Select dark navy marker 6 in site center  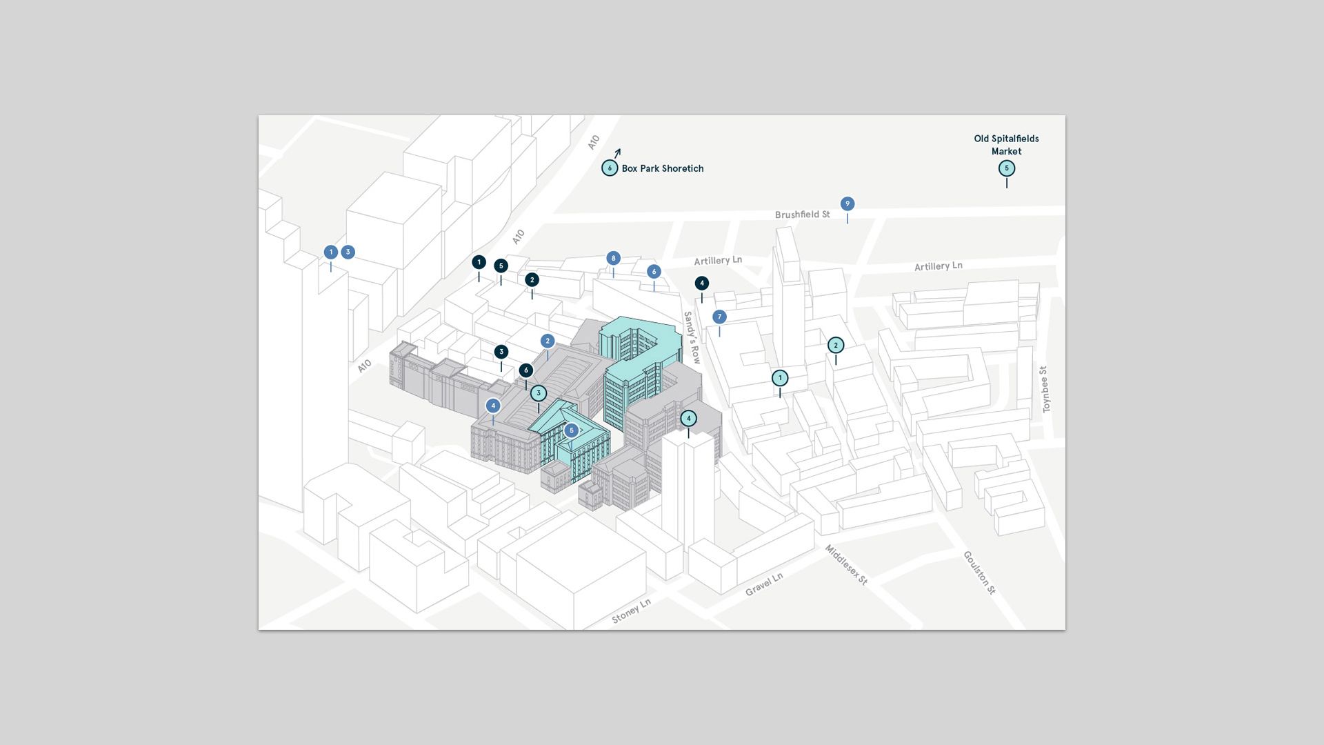click(525, 369)
